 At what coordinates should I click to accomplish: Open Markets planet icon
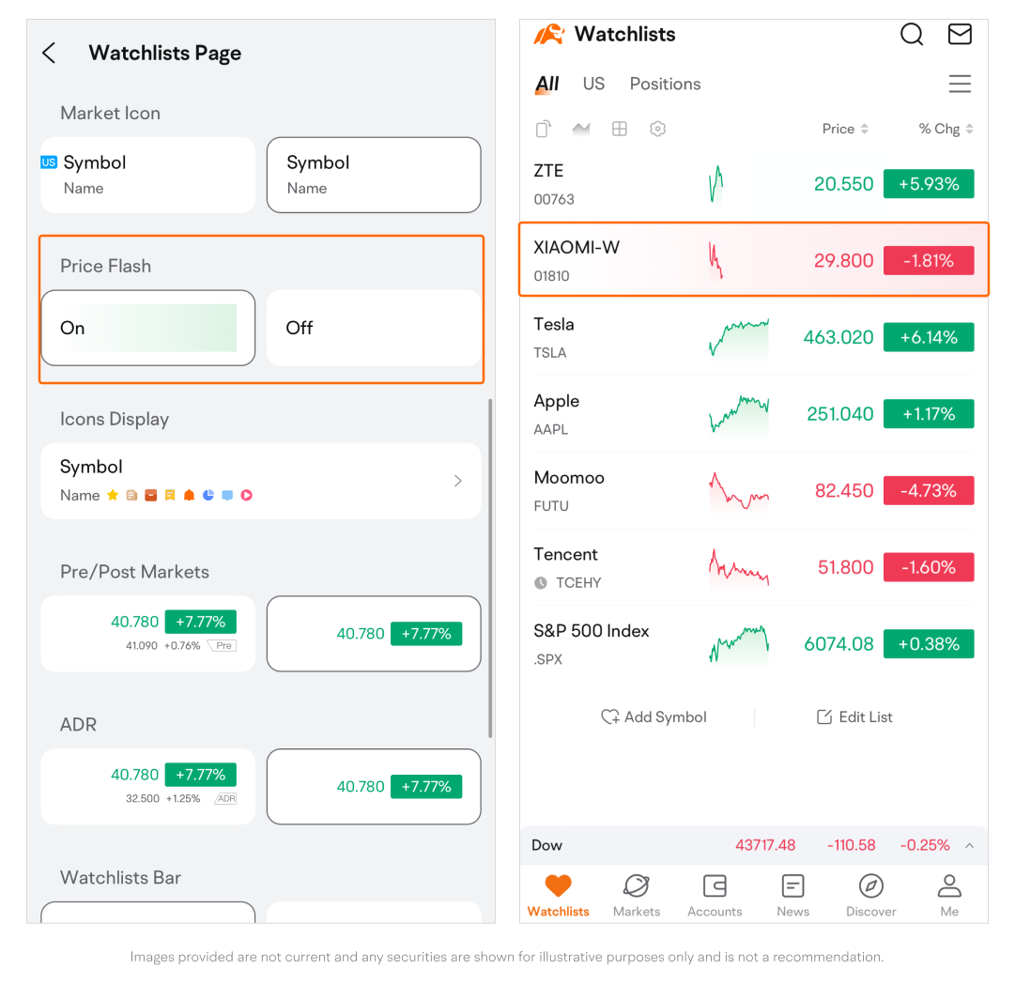(637, 885)
